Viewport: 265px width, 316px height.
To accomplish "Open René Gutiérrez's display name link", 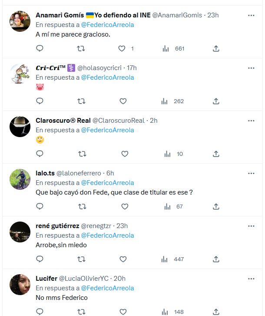I will (x=57, y=226).
